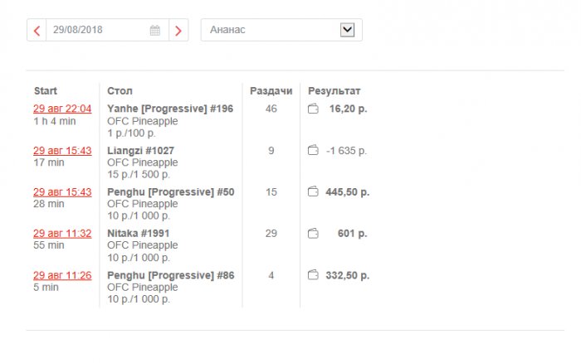Open the 29 авг 22:04 session link
The width and height of the screenshot is (581, 363).
62,109
